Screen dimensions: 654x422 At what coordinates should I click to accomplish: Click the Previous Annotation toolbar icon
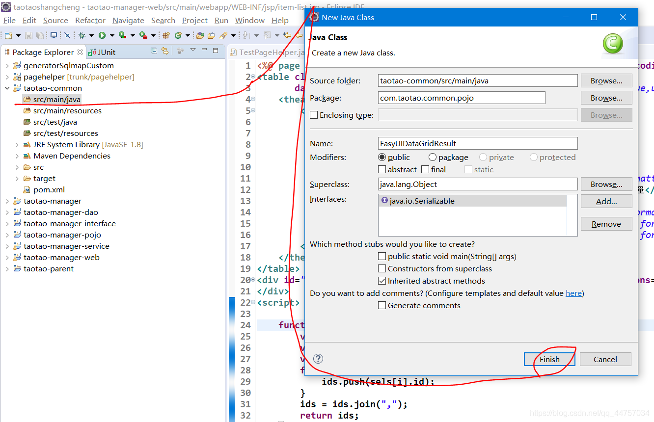coord(266,35)
